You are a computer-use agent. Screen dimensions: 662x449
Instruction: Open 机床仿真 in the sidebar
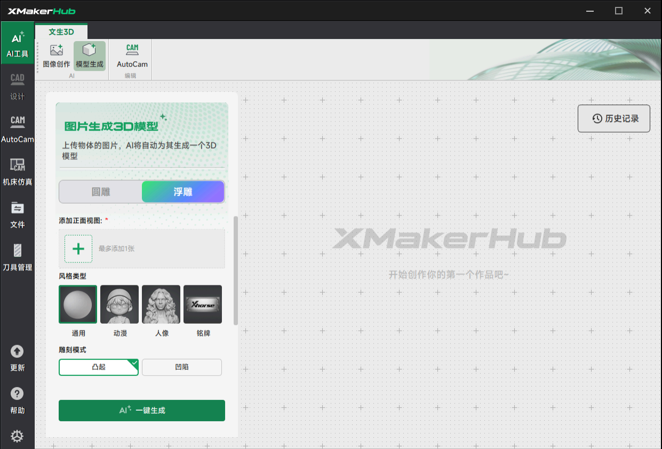(18, 171)
